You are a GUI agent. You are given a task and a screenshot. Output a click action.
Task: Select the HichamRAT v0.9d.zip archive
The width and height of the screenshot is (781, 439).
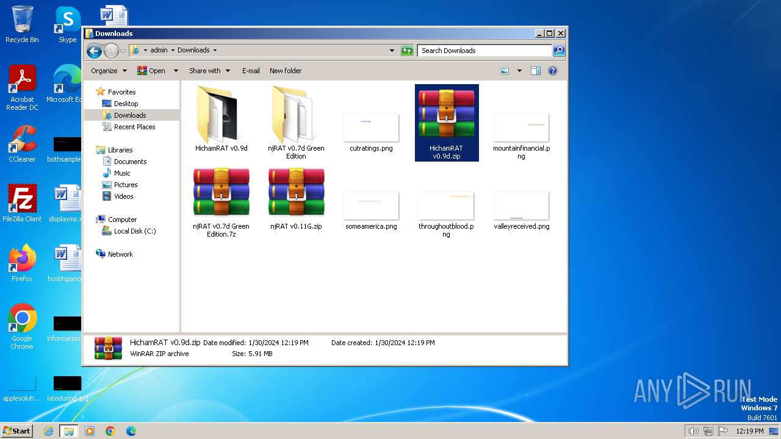click(447, 123)
